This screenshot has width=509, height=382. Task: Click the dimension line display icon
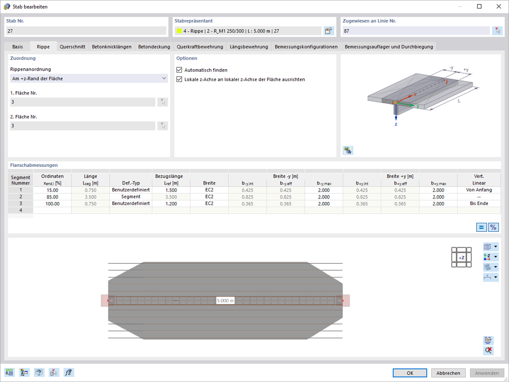point(488,277)
